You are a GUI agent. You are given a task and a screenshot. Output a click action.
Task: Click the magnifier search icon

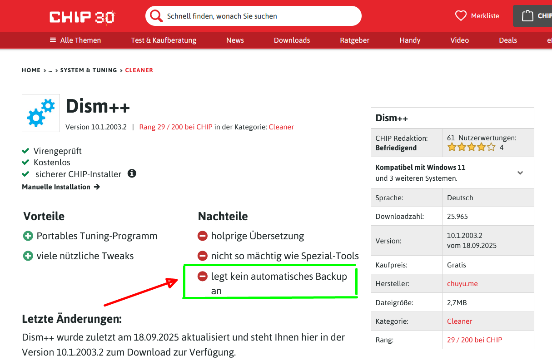pyautogui.click(x=156, y=16)
